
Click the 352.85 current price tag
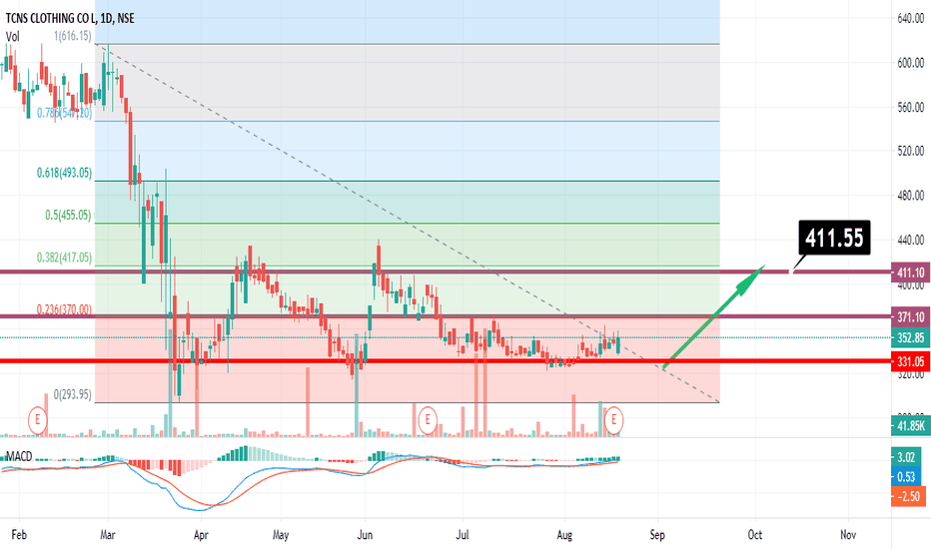(x=910, y=337)
